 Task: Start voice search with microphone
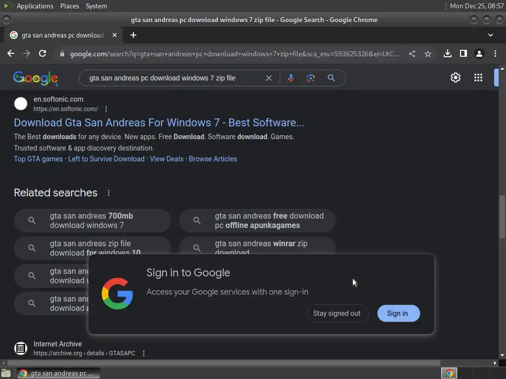[x=291, y=78]
